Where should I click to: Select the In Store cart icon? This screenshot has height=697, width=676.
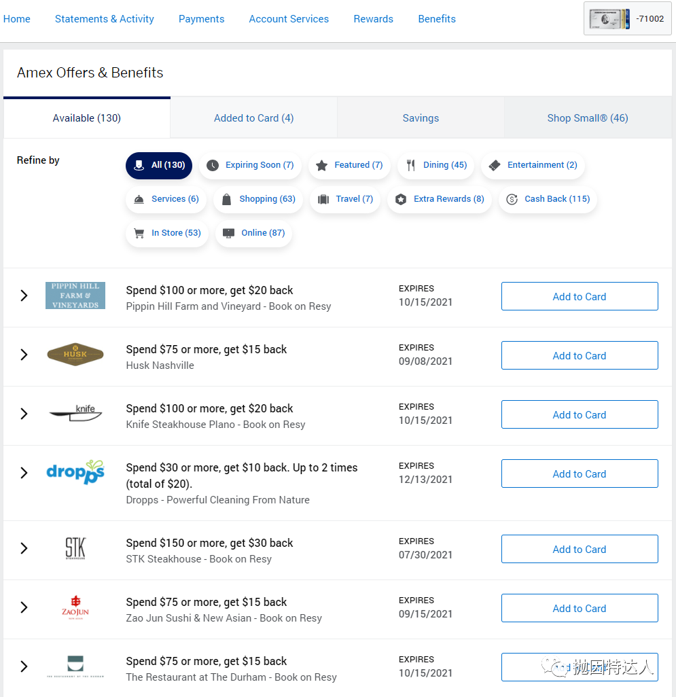click(139, 233)
